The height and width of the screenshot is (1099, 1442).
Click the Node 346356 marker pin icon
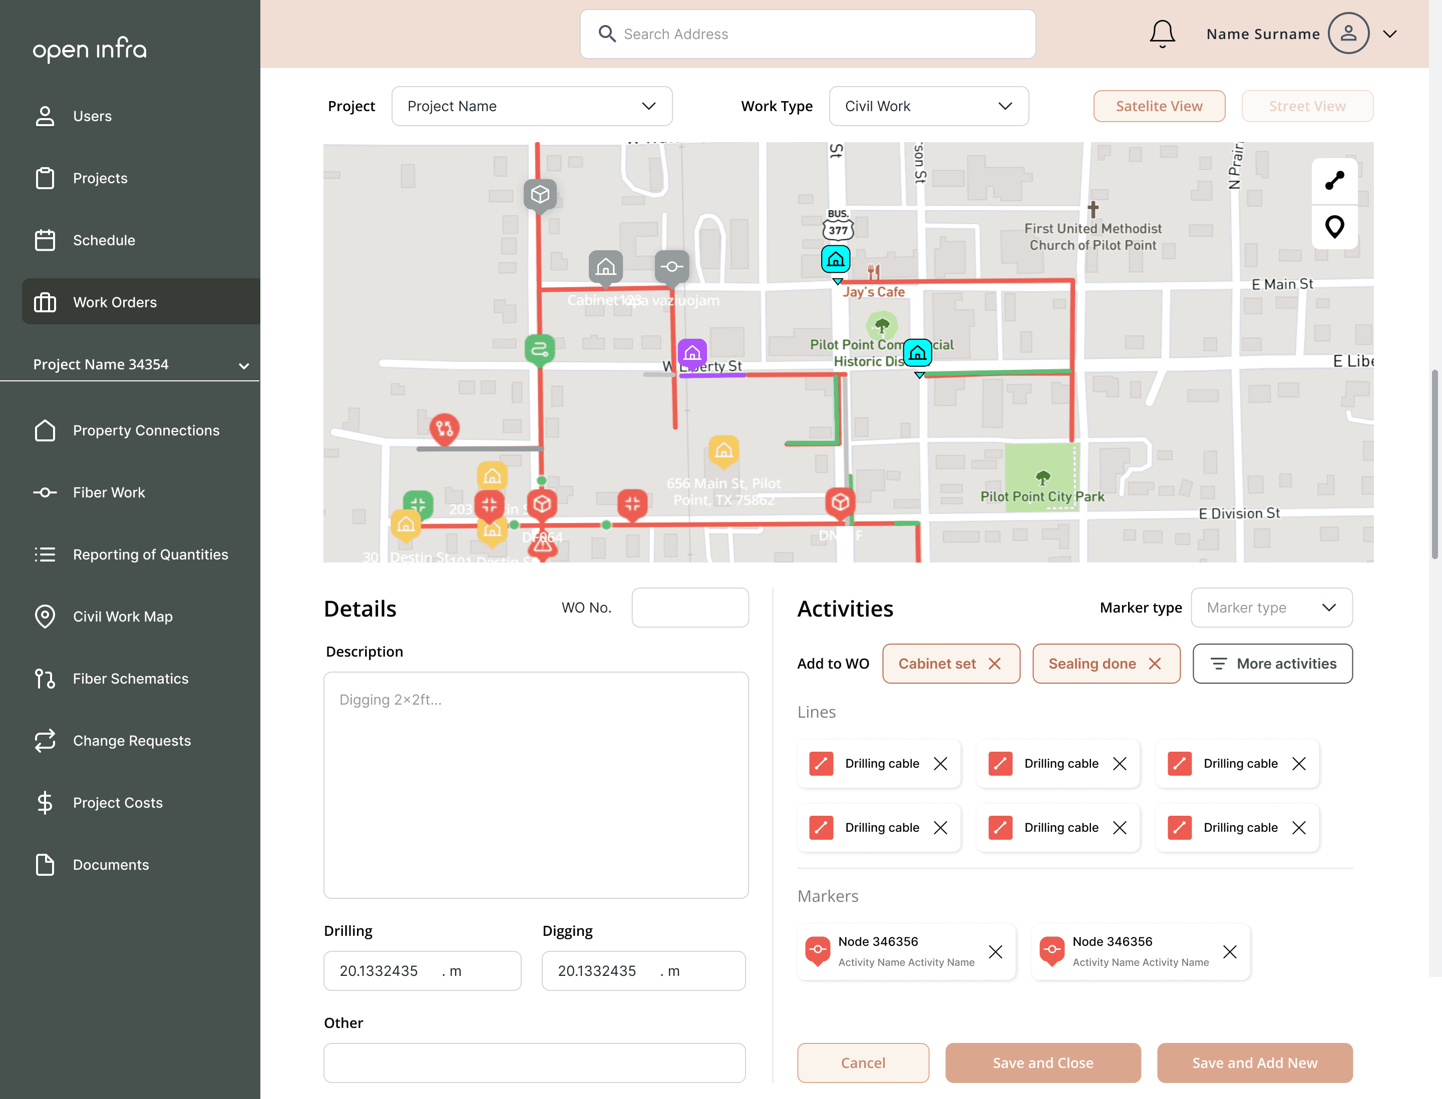pyautogui.click(x=818, y=951)
